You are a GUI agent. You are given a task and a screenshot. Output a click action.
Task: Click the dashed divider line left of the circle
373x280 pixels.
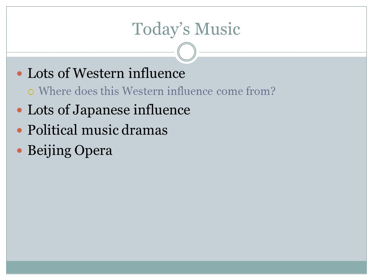click(91, 52)
